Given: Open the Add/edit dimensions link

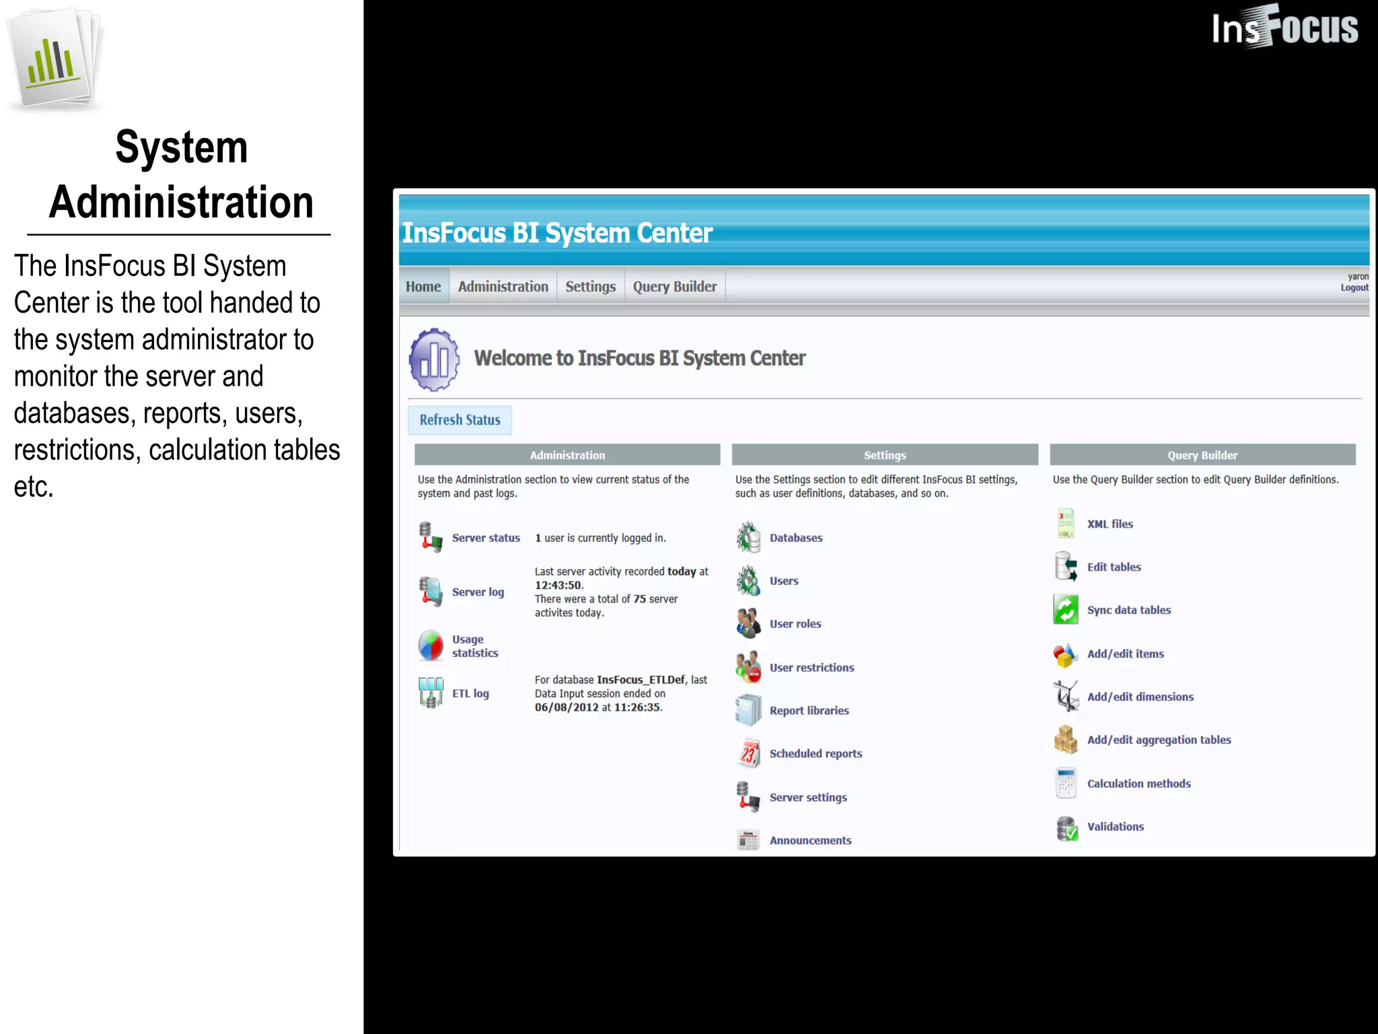Looking at the screenshot, I should coord(1140,697).
